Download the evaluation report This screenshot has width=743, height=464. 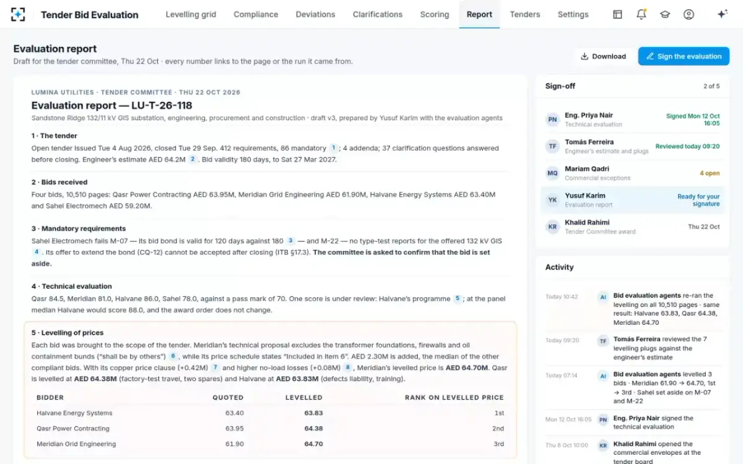[603, 56]
